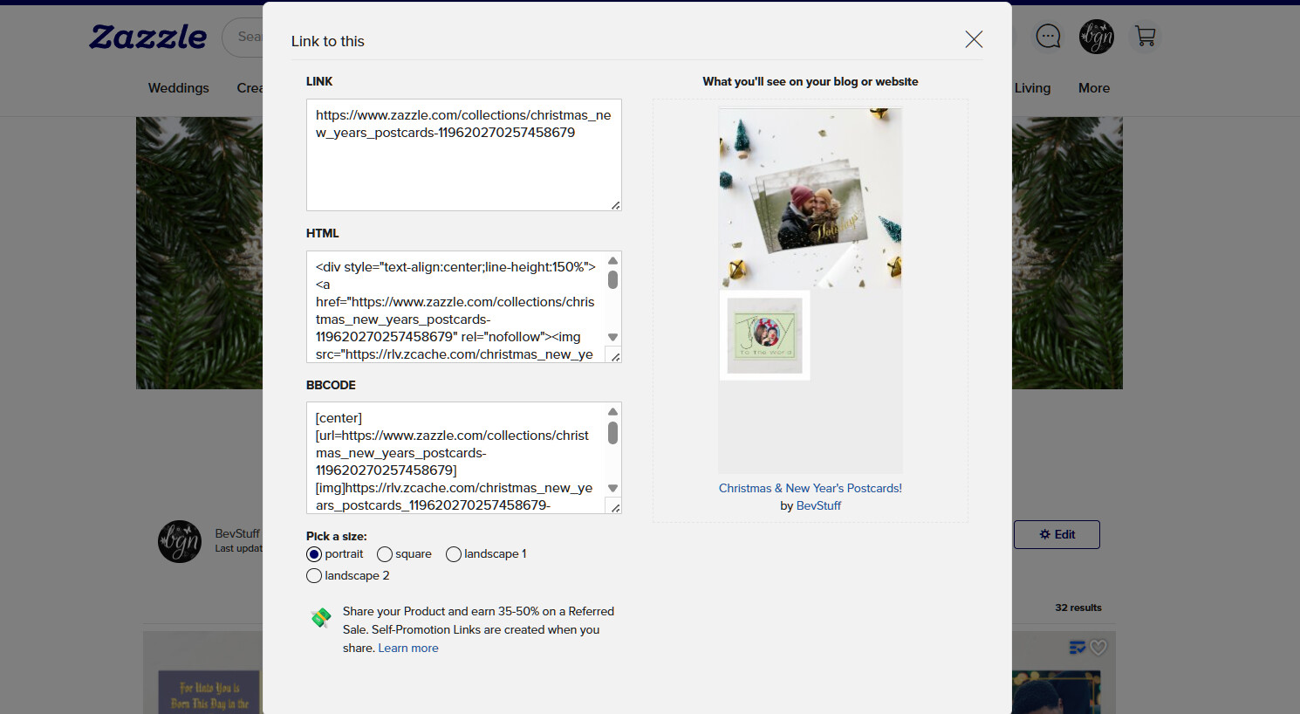Open the user profile avatar menu
The width and height of the screenshot is (1300, 714).
(x=1097, y=37)
